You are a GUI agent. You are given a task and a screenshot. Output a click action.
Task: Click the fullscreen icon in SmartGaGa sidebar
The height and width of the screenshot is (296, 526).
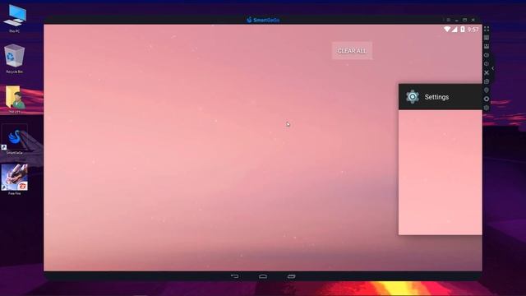[487, 29]
